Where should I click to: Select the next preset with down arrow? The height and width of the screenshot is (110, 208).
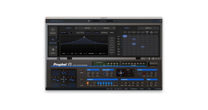tap(116, 21)
